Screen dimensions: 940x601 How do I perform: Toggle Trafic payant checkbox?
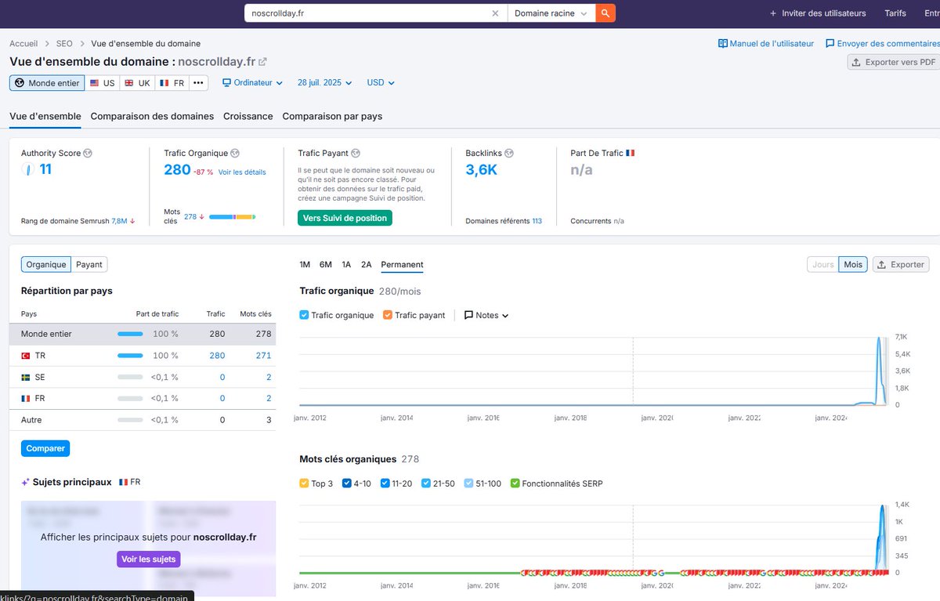pos(388,315)
